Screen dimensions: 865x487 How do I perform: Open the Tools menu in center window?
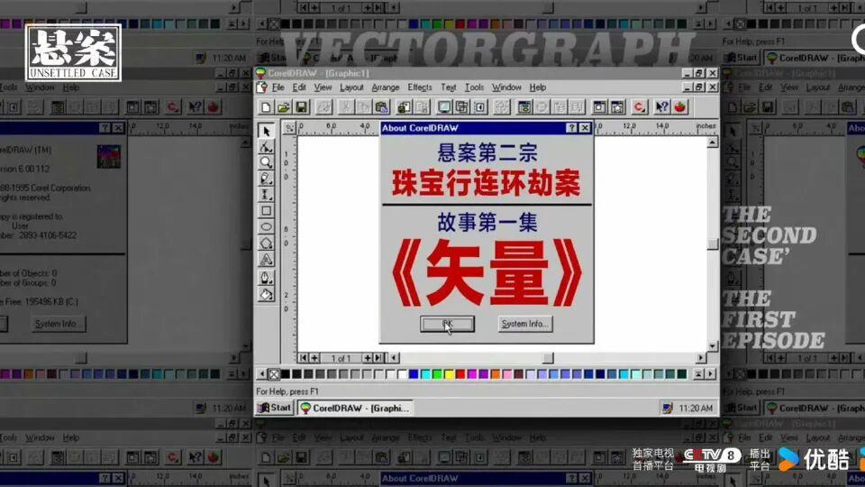[x=474, y=87]
